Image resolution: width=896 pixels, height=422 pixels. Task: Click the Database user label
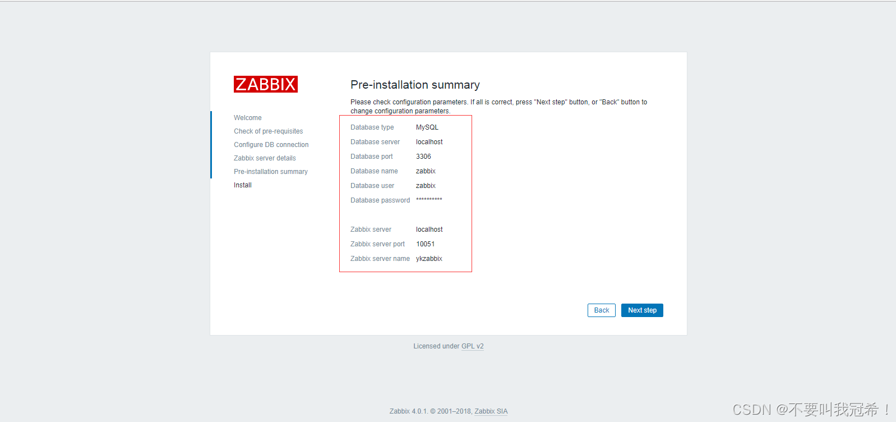tap(372, 186)
